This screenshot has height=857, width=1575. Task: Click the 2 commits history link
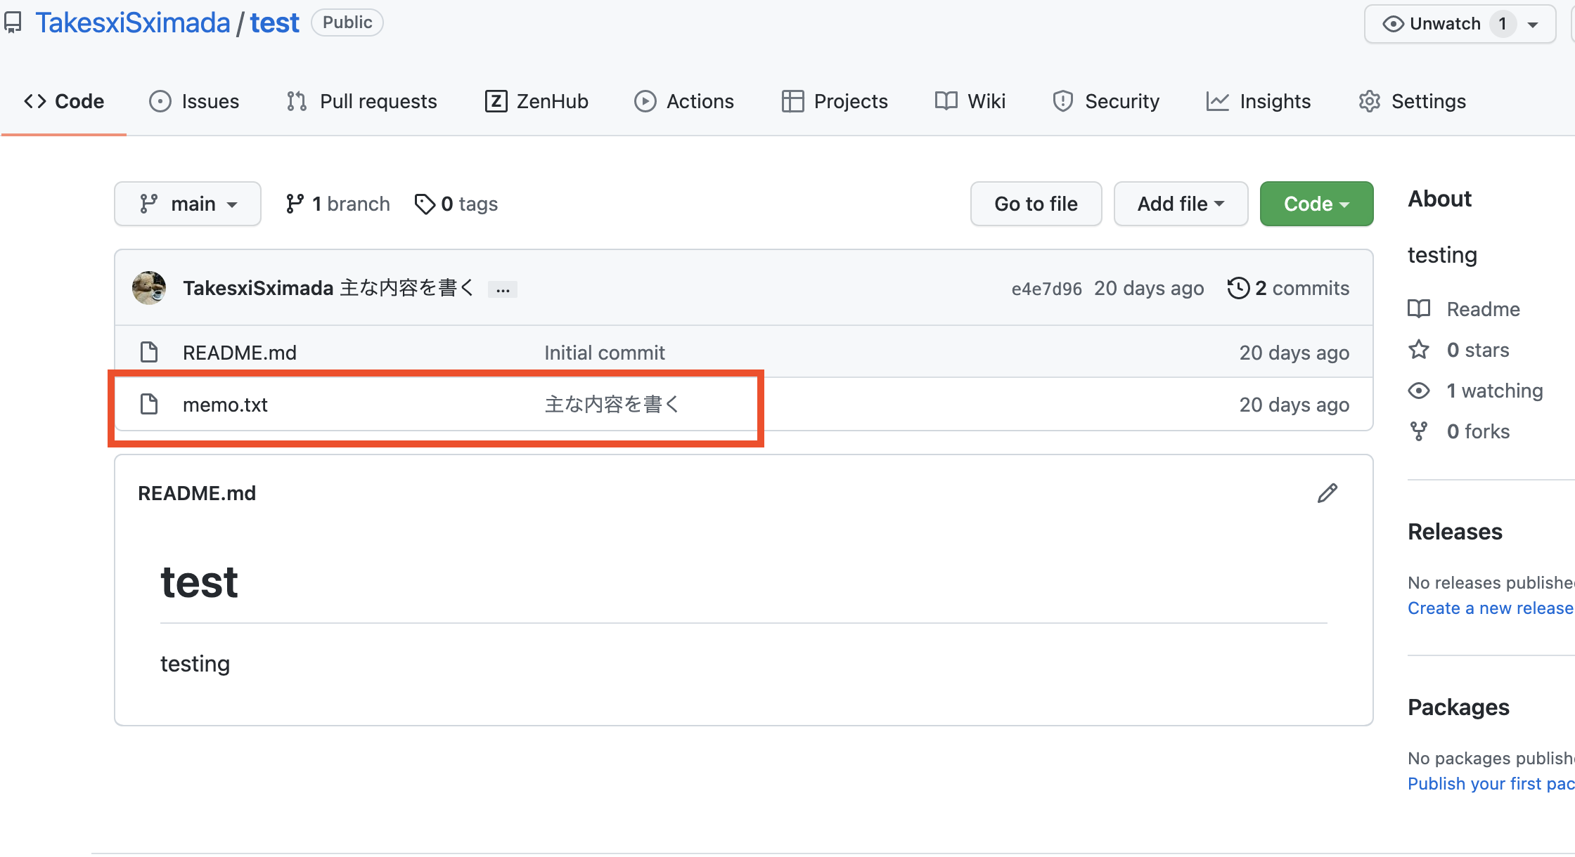click(x=1290, y=288)
